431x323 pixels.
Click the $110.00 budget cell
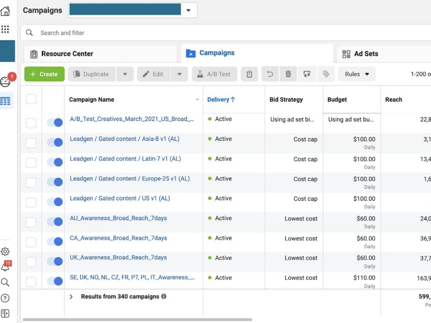(x=364, y=278)
